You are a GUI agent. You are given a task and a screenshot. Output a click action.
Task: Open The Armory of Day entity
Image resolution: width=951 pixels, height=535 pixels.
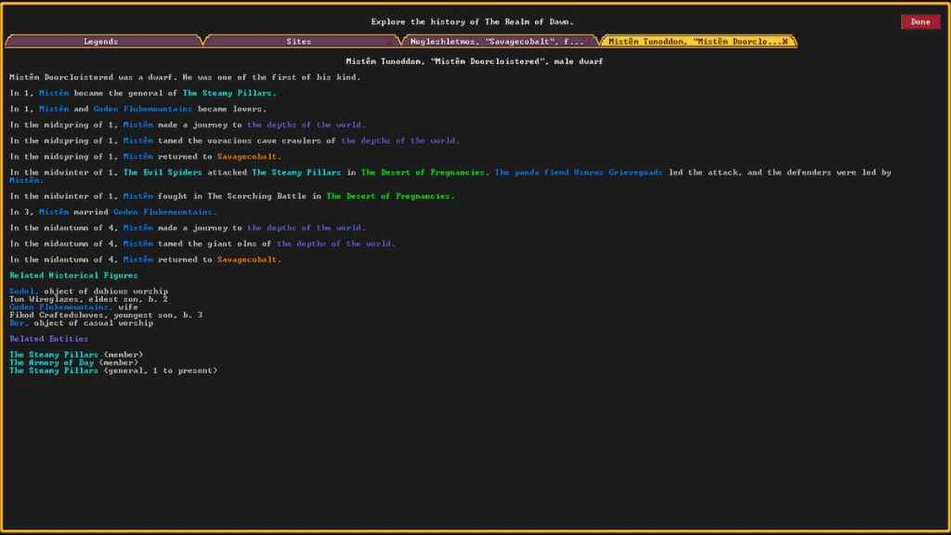point(53,362)
